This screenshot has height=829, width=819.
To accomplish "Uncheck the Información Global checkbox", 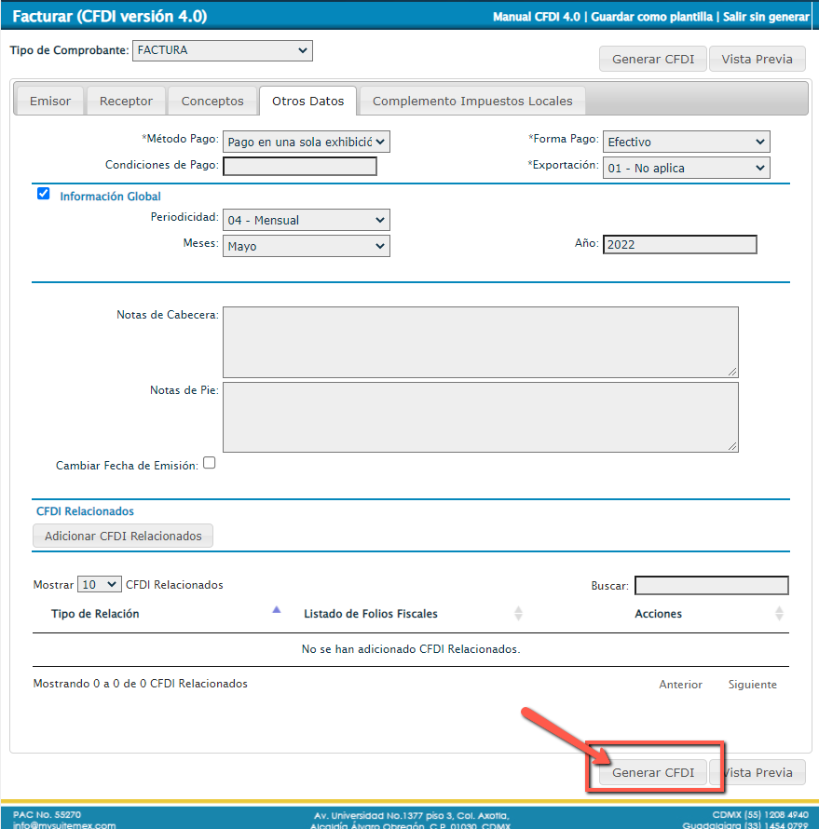I will (x=43, y=195).
